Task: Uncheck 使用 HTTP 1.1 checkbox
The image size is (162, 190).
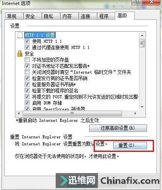Action: pos(27,41)
